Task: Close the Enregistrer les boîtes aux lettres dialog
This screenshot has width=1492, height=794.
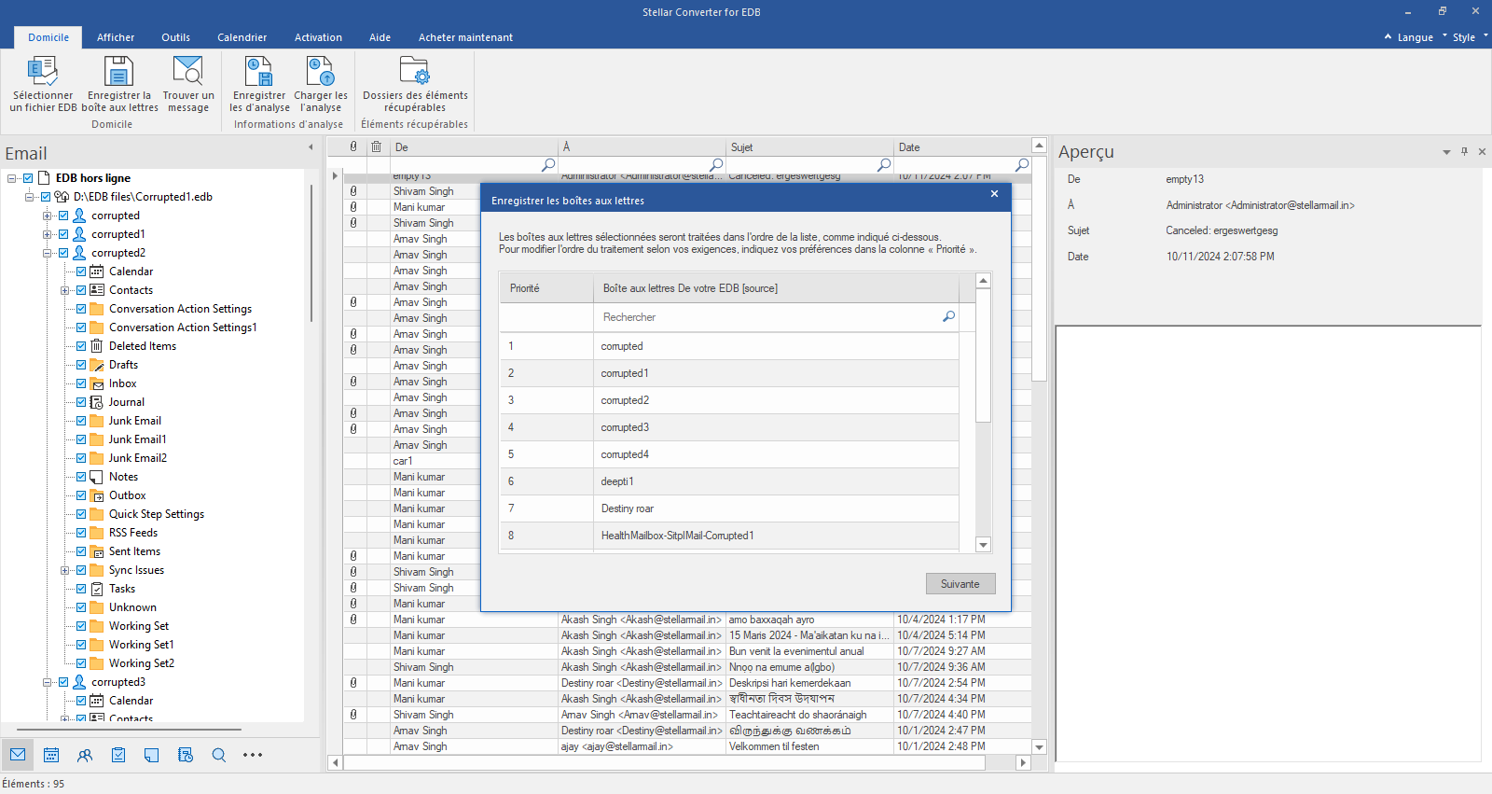Action: (x=994, y=194)
